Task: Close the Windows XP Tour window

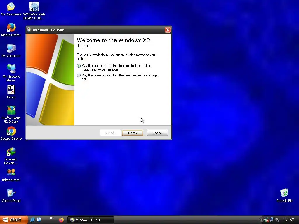Action: tap(168, 30)
